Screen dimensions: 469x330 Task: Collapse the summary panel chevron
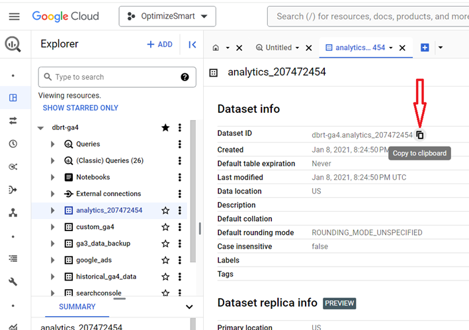(189, 307)
